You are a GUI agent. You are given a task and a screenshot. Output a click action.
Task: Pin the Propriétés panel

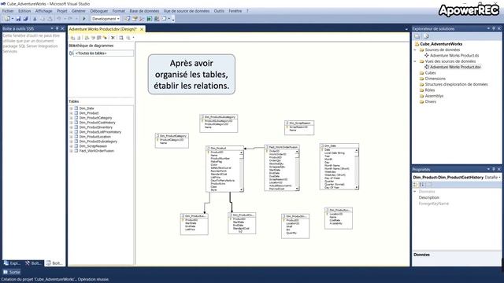tap(494, 169)
